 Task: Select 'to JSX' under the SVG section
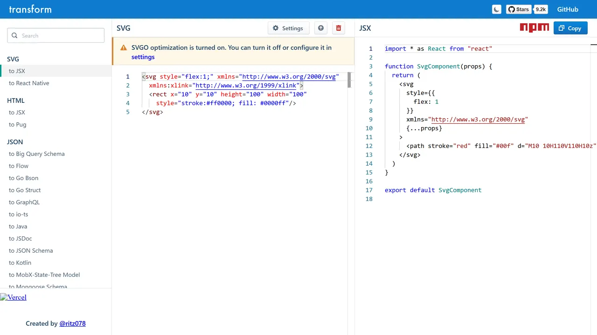(x=56, y=71)
